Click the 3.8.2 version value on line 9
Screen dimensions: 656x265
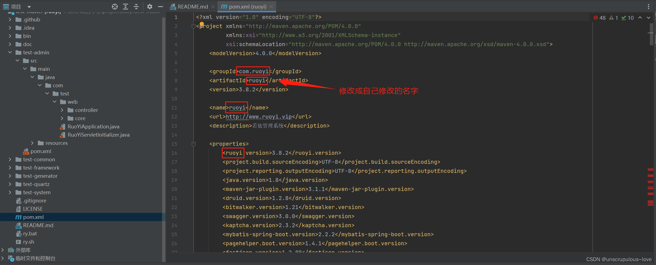tap(247, 89)
